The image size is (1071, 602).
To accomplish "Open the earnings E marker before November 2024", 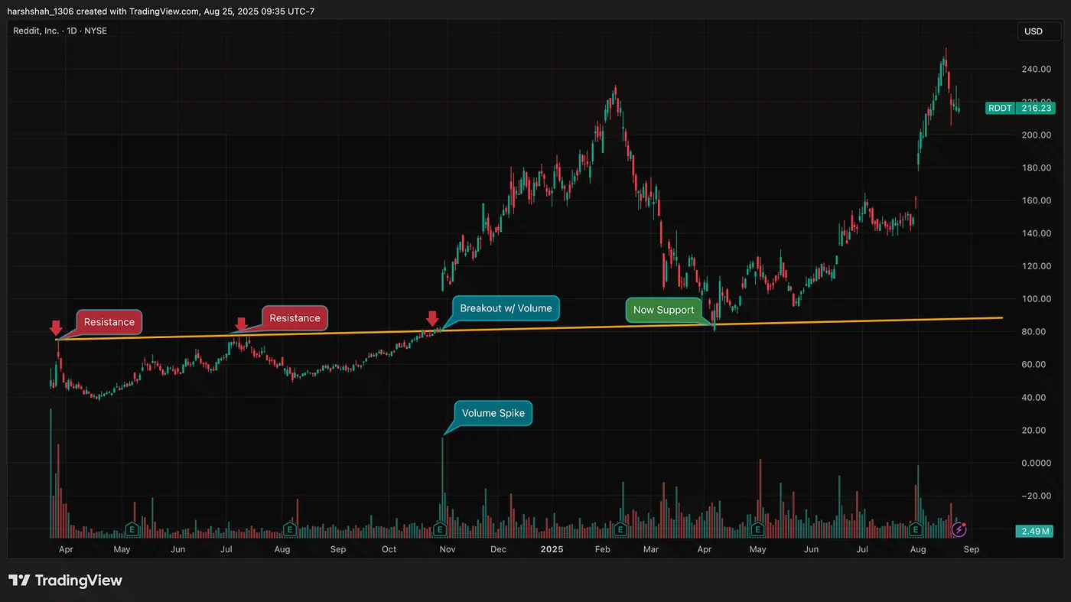I will pyautogui.click(x=440, y=529).
